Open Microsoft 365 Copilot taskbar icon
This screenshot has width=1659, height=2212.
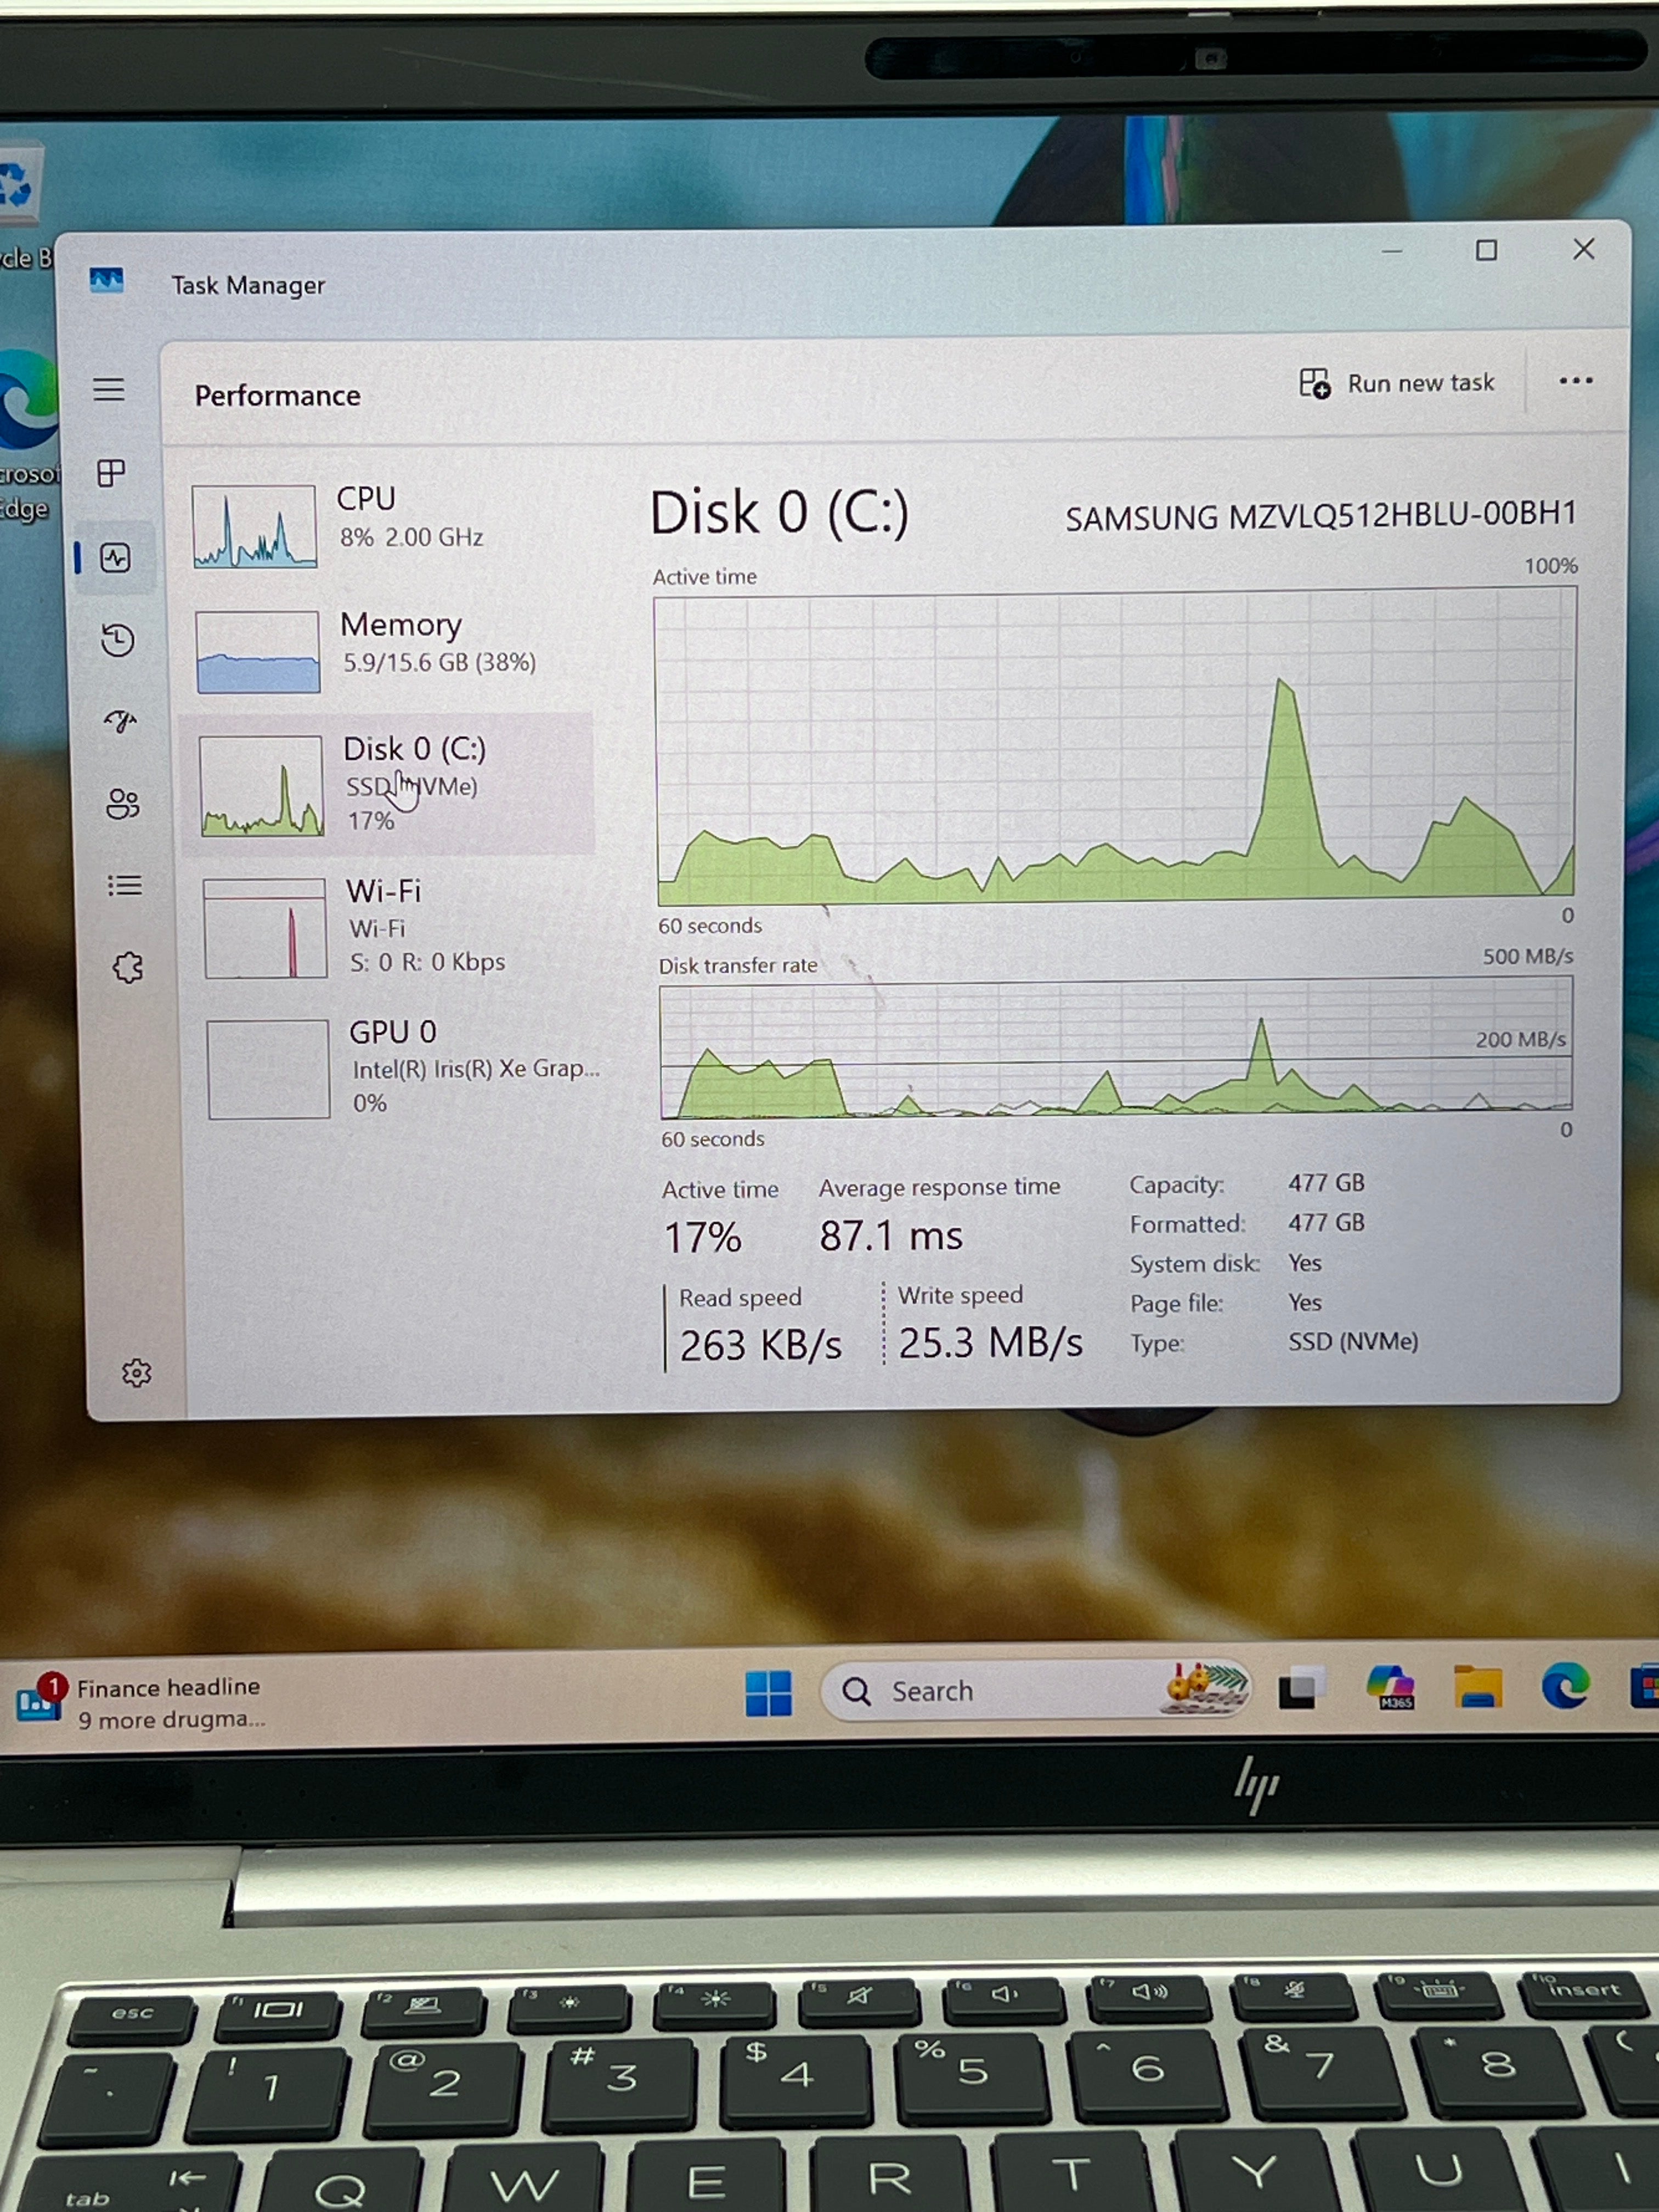(x=1391, y=1687)
